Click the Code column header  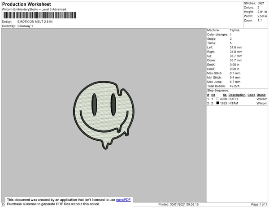pos(251,95)
